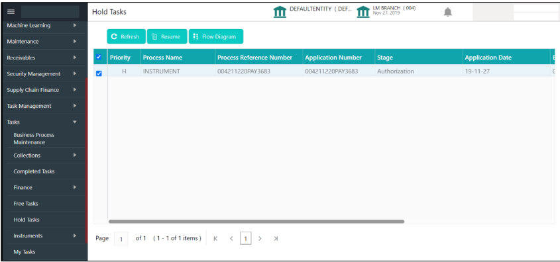The width and height of the screenshot is (560, 262).
Task: Click the INSTRUMENT process name cell
Action: (x=162, y=71)
